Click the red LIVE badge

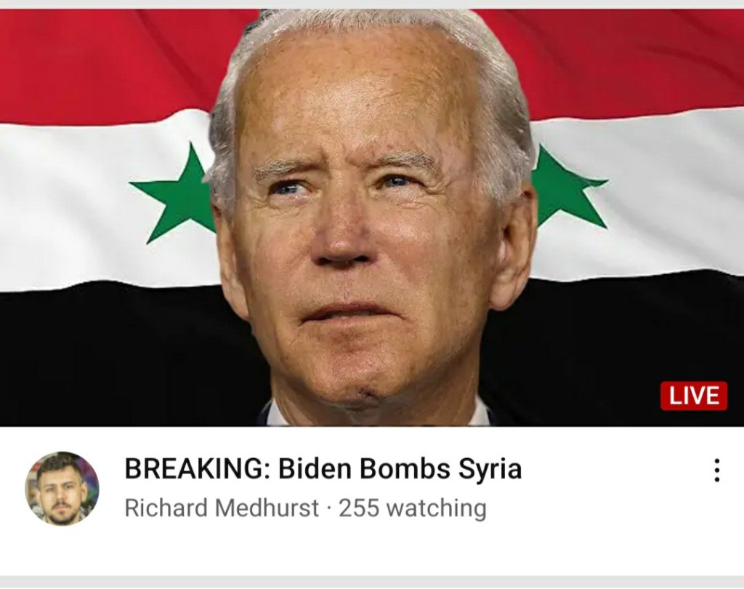tap(694, 396)
